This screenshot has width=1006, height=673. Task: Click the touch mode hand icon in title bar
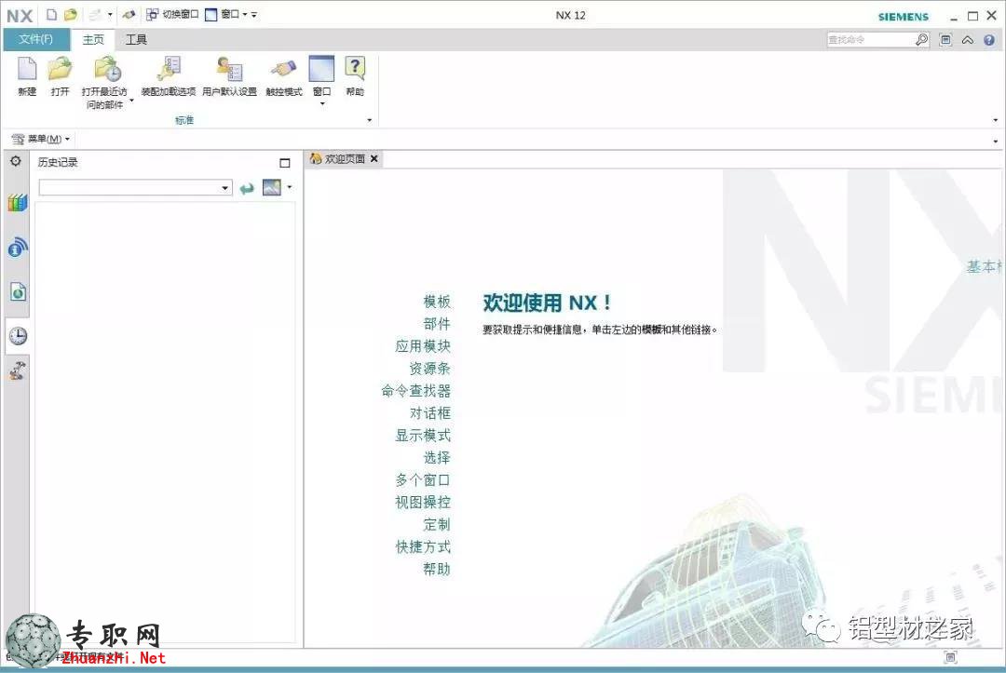click(129, 14)
